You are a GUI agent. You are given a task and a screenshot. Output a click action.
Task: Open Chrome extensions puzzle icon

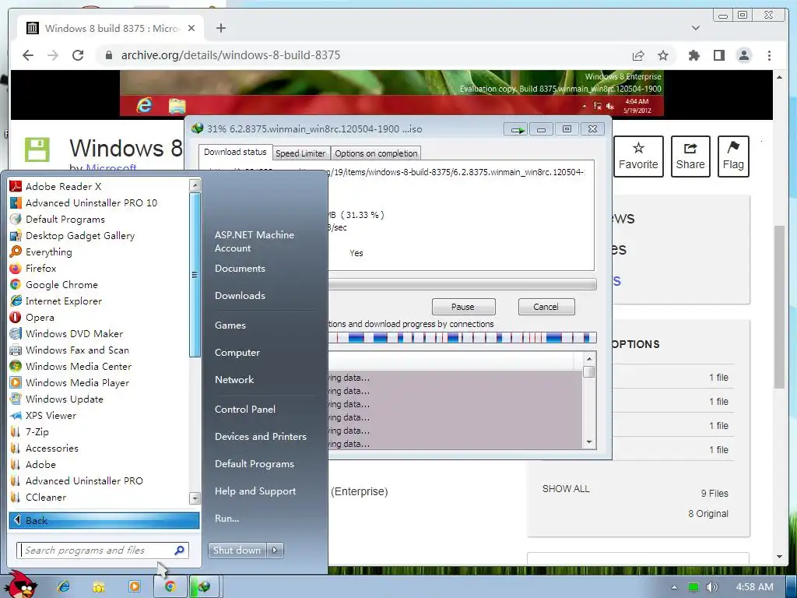(693, 55)
